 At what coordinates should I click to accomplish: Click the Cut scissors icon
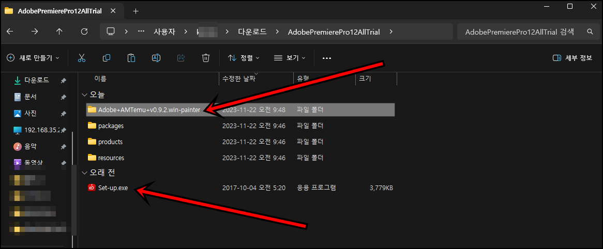point(82,58)
